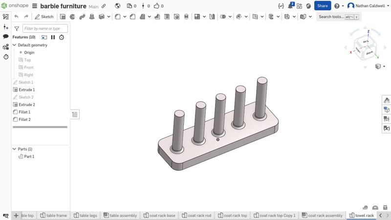
Task: Click the Undo arrow icon
Action: click(x=16, y=17)
